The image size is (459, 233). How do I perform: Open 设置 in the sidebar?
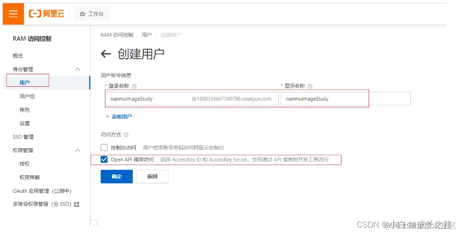[25, 123]
